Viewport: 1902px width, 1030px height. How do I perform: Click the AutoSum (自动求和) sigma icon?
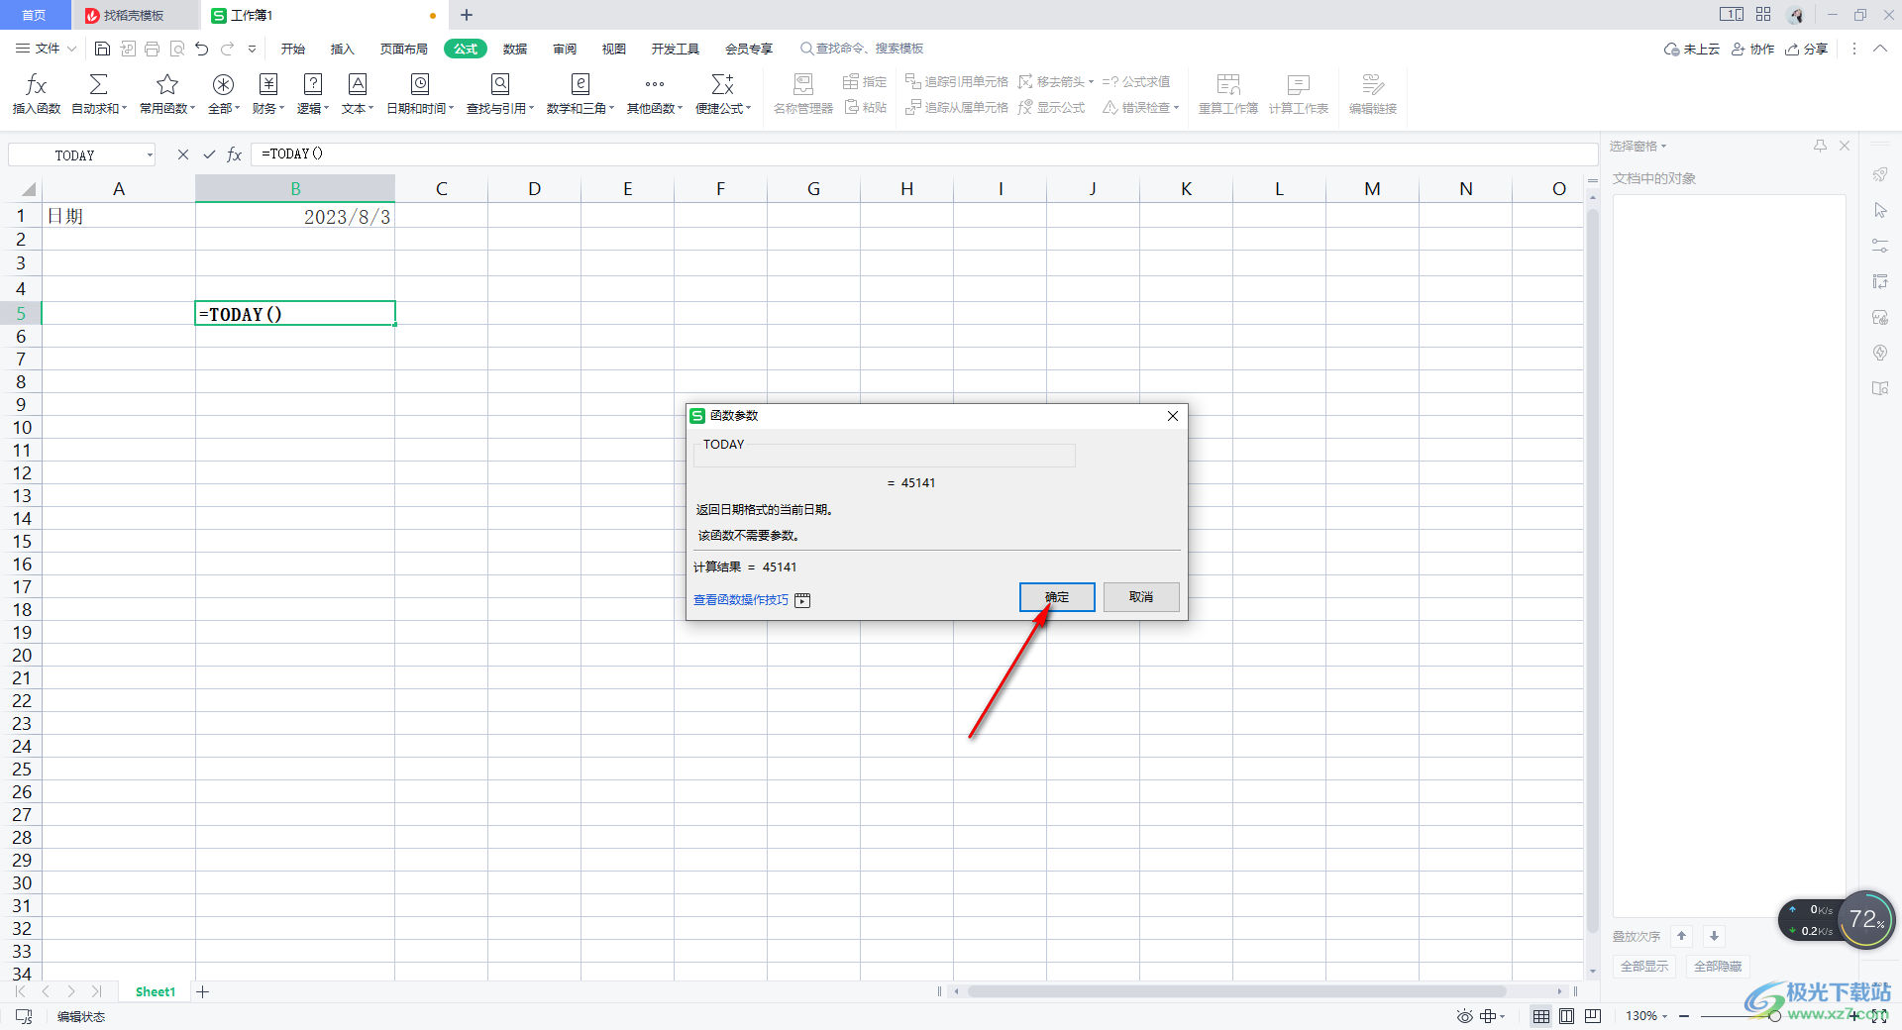point(98,84)
